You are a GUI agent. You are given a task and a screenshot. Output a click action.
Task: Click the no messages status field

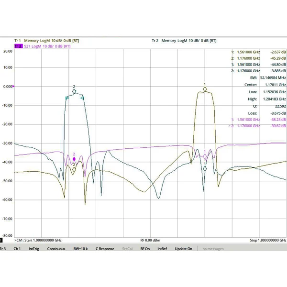click(x=213, y=249)
